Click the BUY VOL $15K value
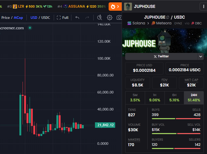 coord(156,130)
